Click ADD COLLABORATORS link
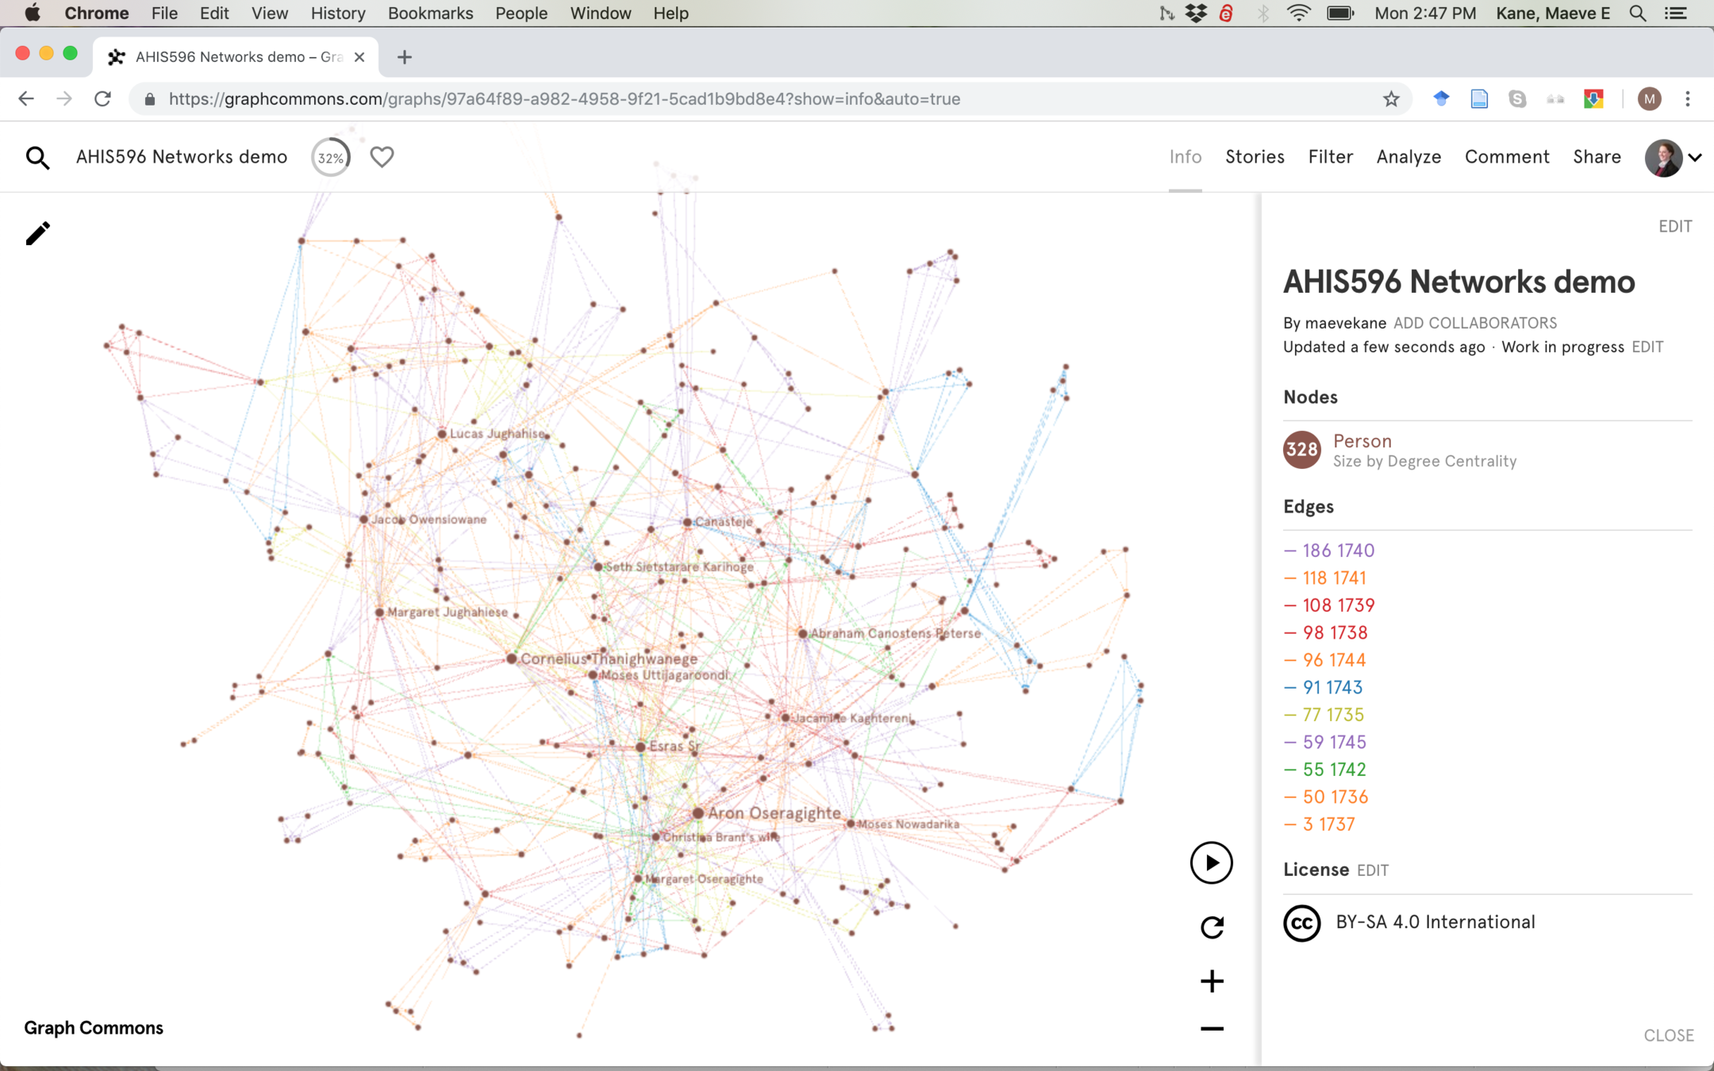 pyautogui.click(x=1475, y=323)
